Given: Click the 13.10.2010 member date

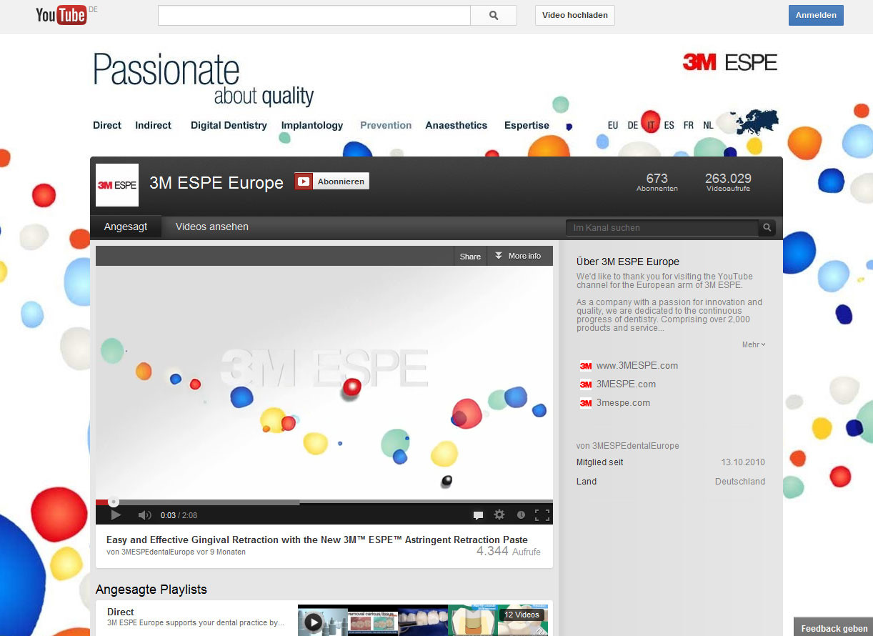Looking at the screenshot, I should [743, 462].
